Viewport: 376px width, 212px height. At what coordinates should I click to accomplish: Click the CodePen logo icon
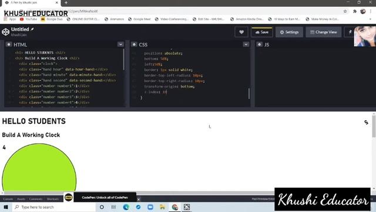5,32
